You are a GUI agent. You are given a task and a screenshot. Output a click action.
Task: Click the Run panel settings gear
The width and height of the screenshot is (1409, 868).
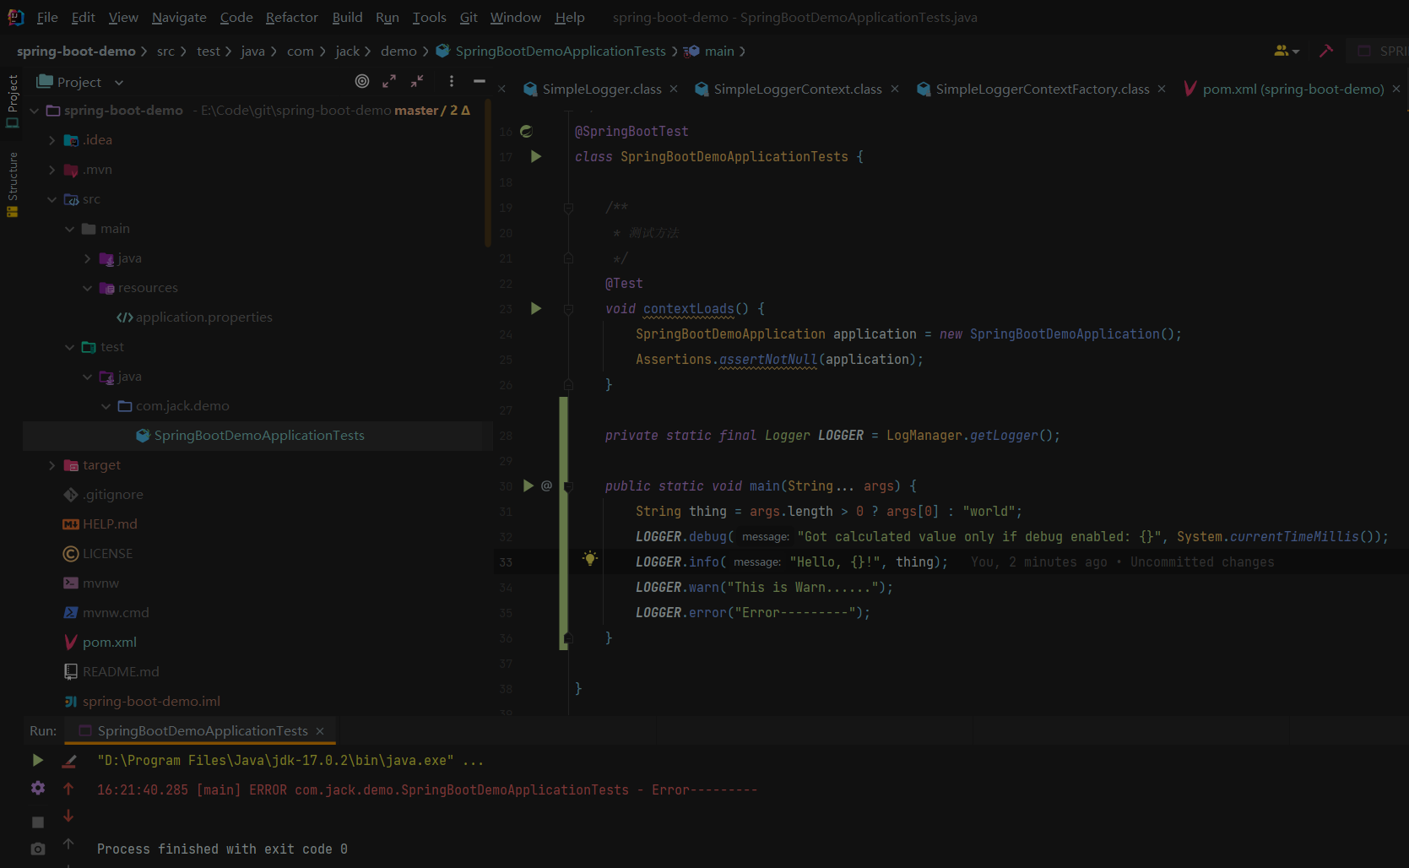click(38, 788)
